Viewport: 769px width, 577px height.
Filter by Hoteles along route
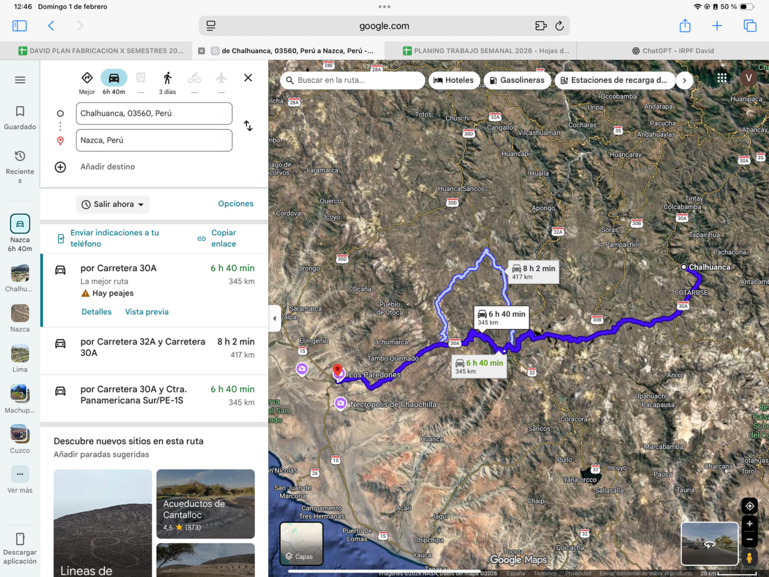click(454, 80)
